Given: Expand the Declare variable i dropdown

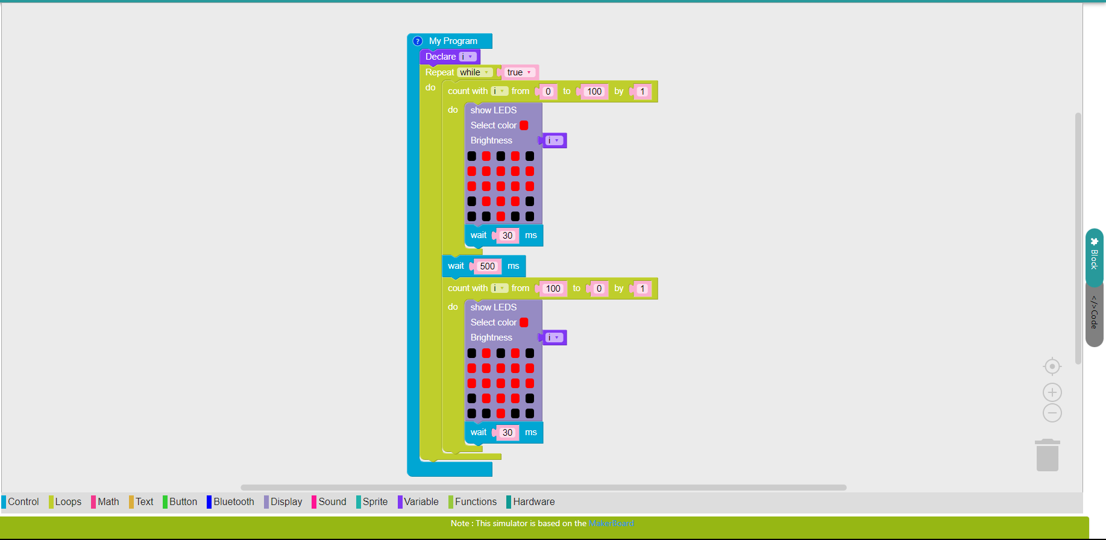Looking at the screenshot, I should pos(468,57).
